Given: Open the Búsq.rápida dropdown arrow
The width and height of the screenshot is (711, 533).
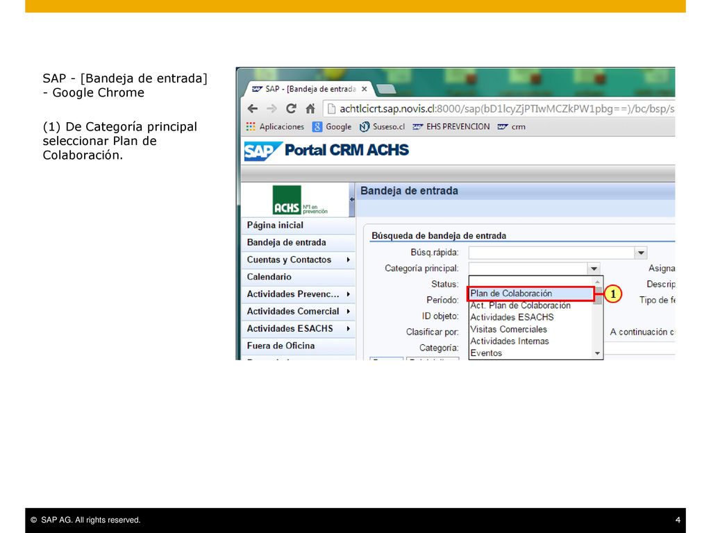Looking at the screenshot, I should tap(641, 253).
